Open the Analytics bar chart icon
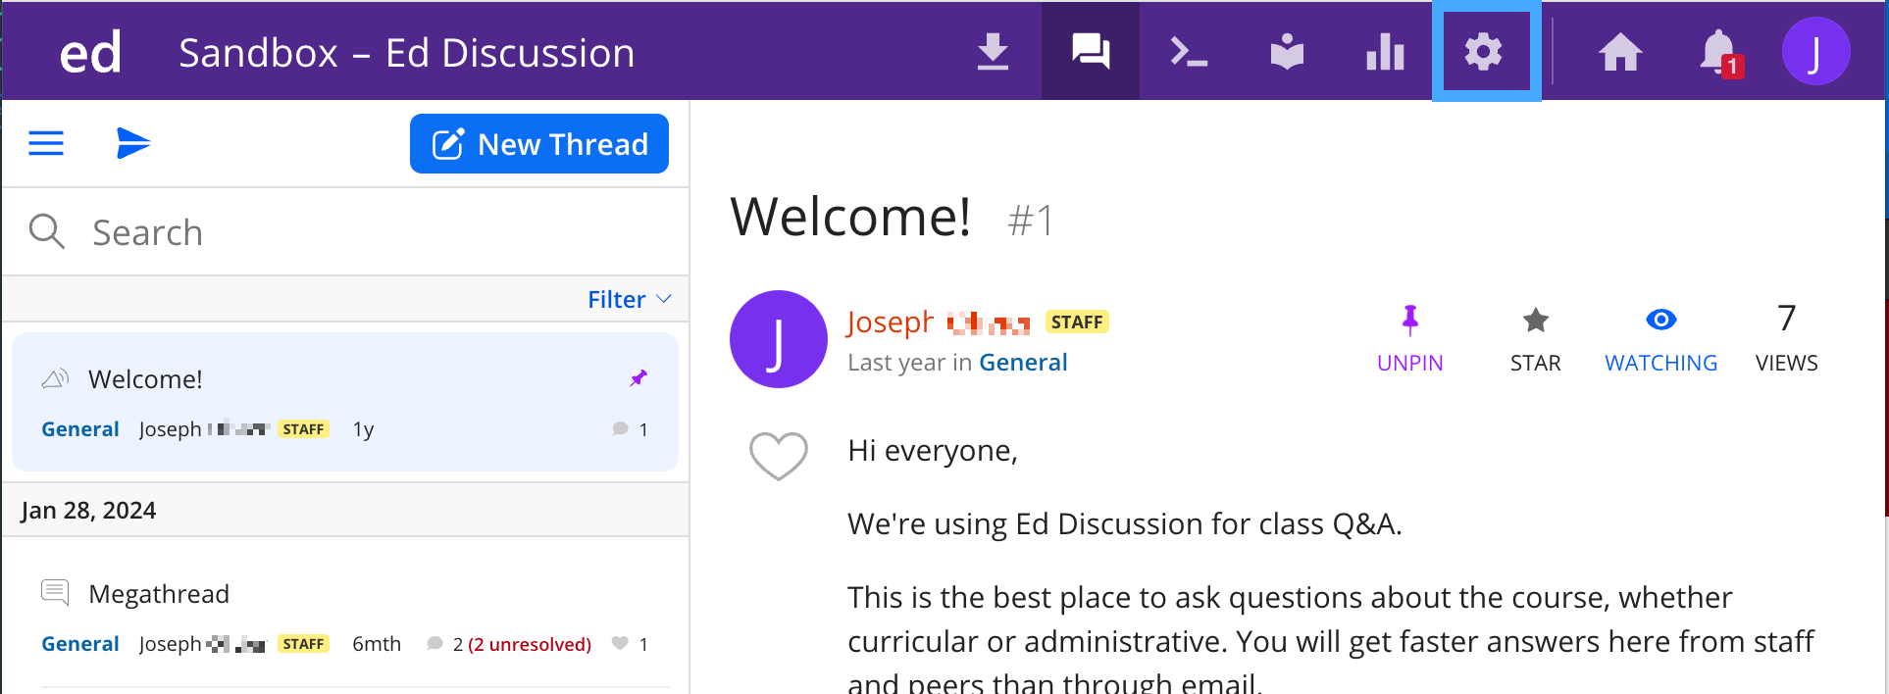The width and height of the screenshot is (1889, 694). click(x=1385, y=51)
